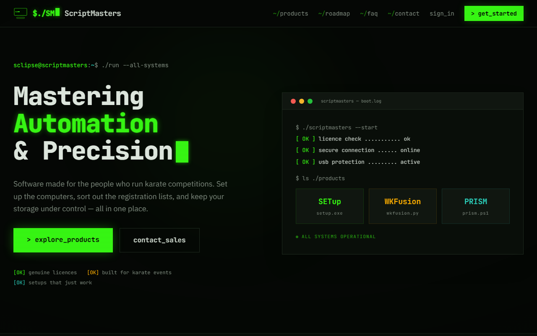
Task: Click the "scriptmasters — boot.log" window title
Action: click(351, 101)
